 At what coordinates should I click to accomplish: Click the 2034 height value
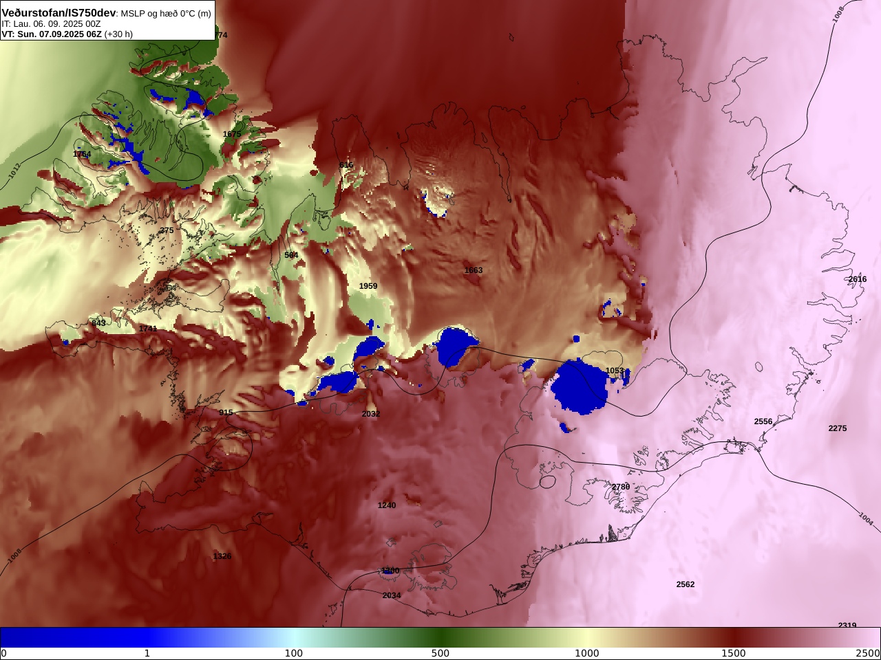pos(392,595)
